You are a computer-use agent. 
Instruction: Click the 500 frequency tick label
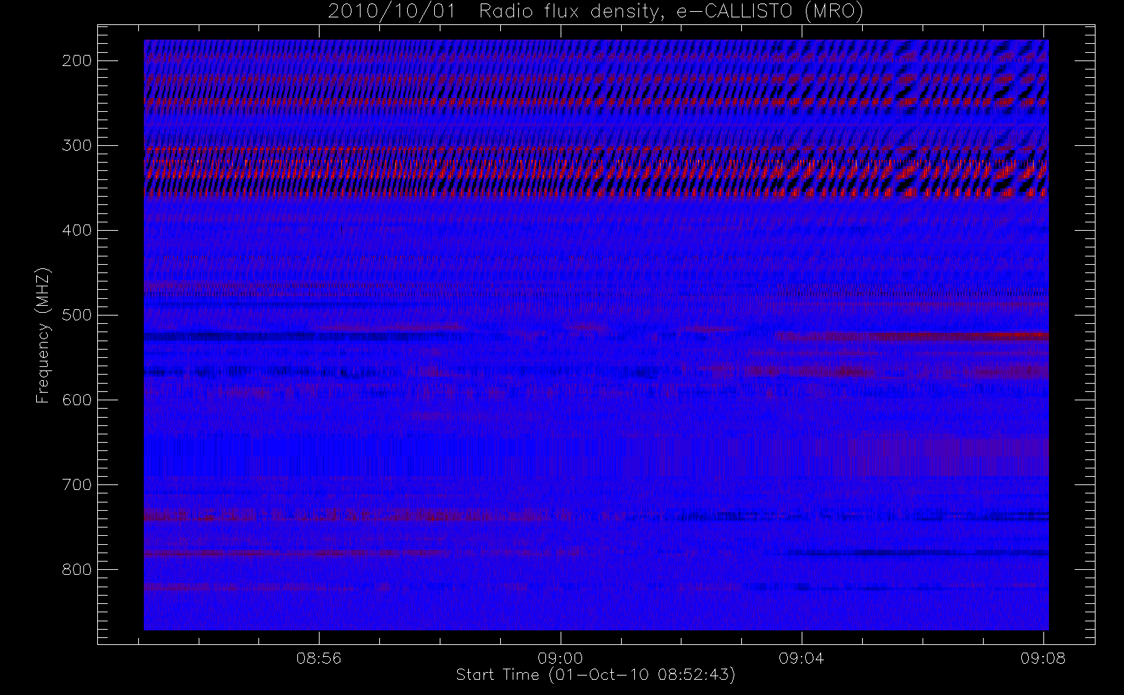pyautogui.click(x=77, y=315)
